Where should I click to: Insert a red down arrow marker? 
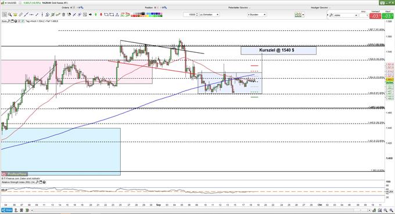[x=101, y=14]
